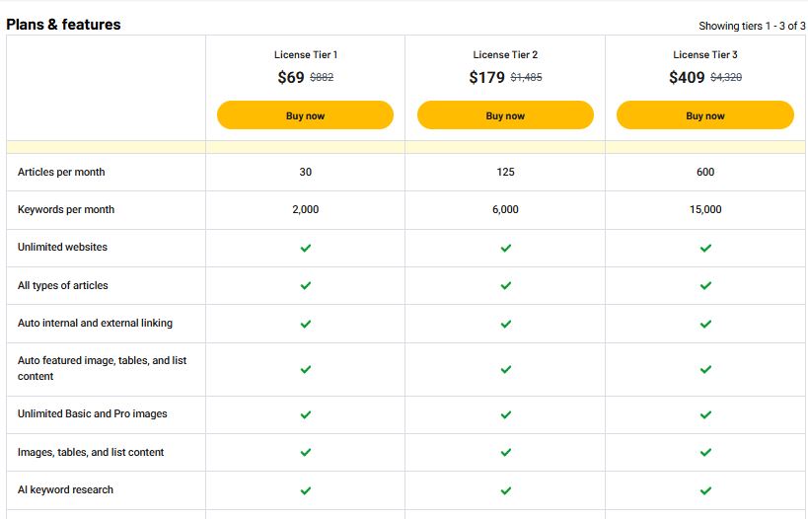Image resolution: width=808 pixels, height=519 pixels.
Task: Click Tier 3 Images, tables, and list content checkmark
Action: point(706,452)
